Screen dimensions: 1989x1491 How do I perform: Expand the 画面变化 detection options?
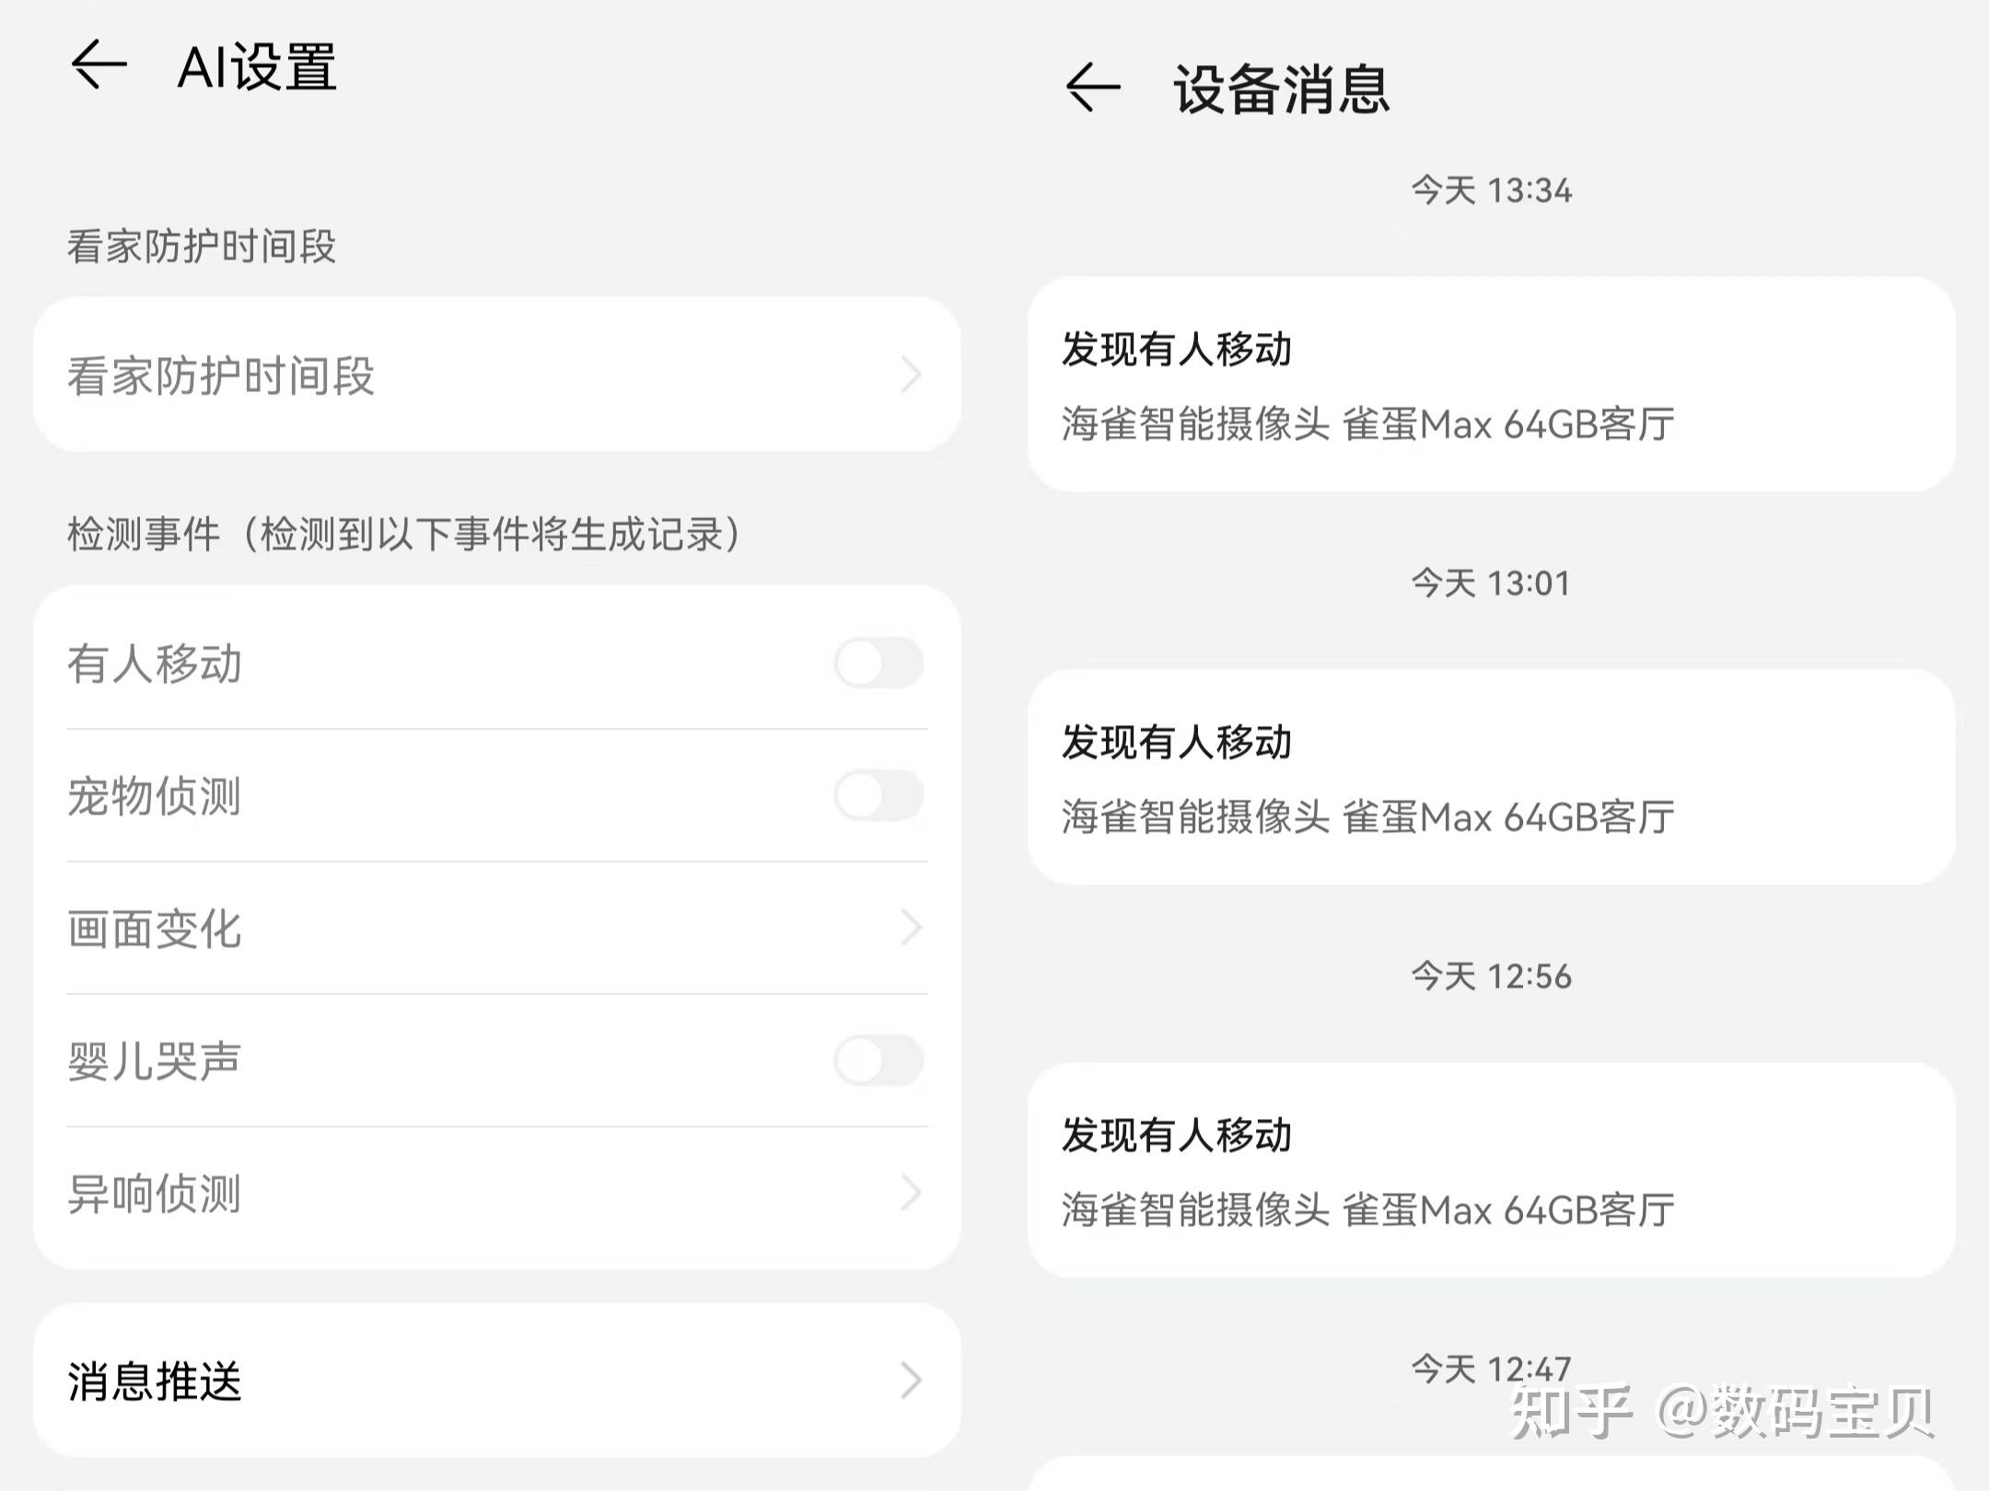click(x=497, y=929)
